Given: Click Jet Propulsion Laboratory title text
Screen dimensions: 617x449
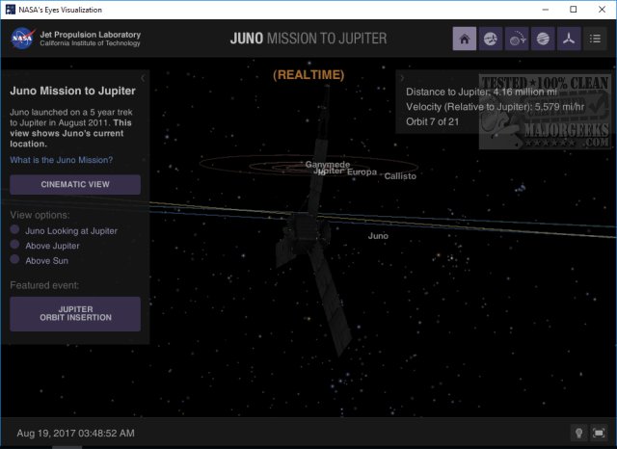Looking at the screenshot, I should tap(90, 35).
